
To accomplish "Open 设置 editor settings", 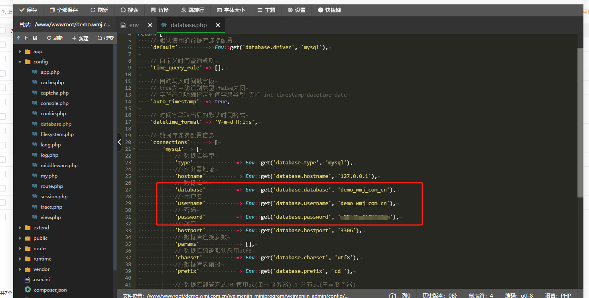I will [297, 10].
